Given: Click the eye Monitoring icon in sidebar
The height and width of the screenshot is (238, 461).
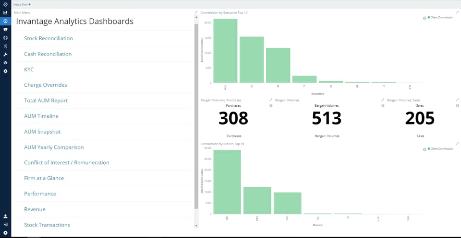Looking at the screenshot, I should [5, 63].
